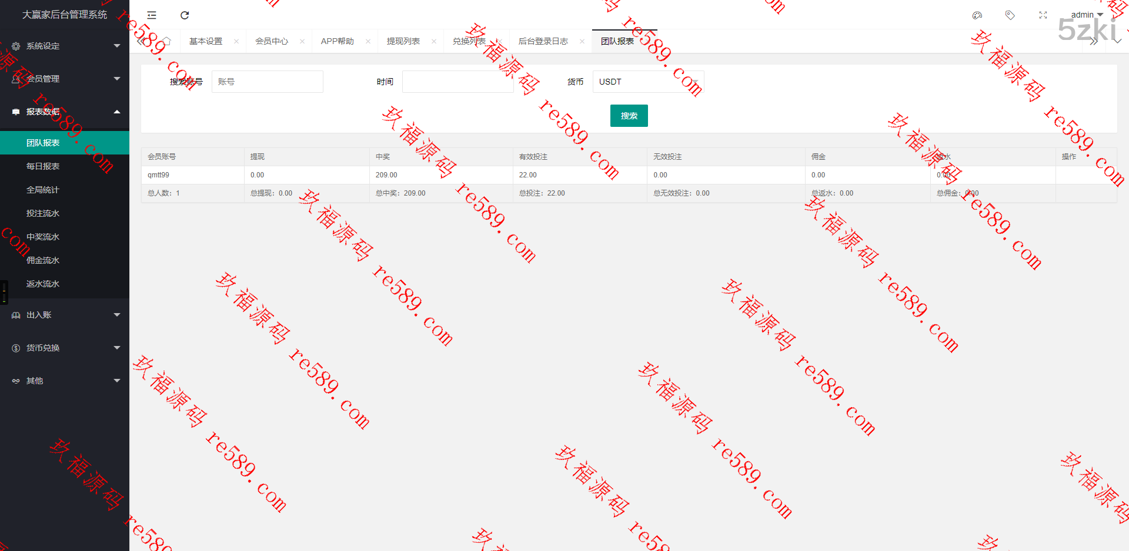Click the tag note icon
1129x551 pixels.
[1010, 15]
